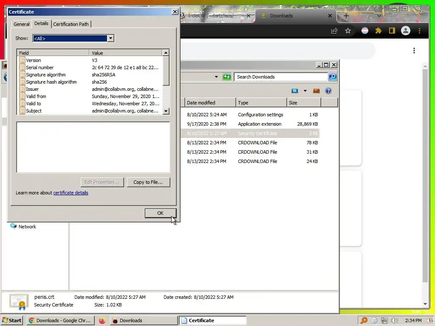435x326 pixels.
Task: Select the Subject field row
Action: point(90,111)
